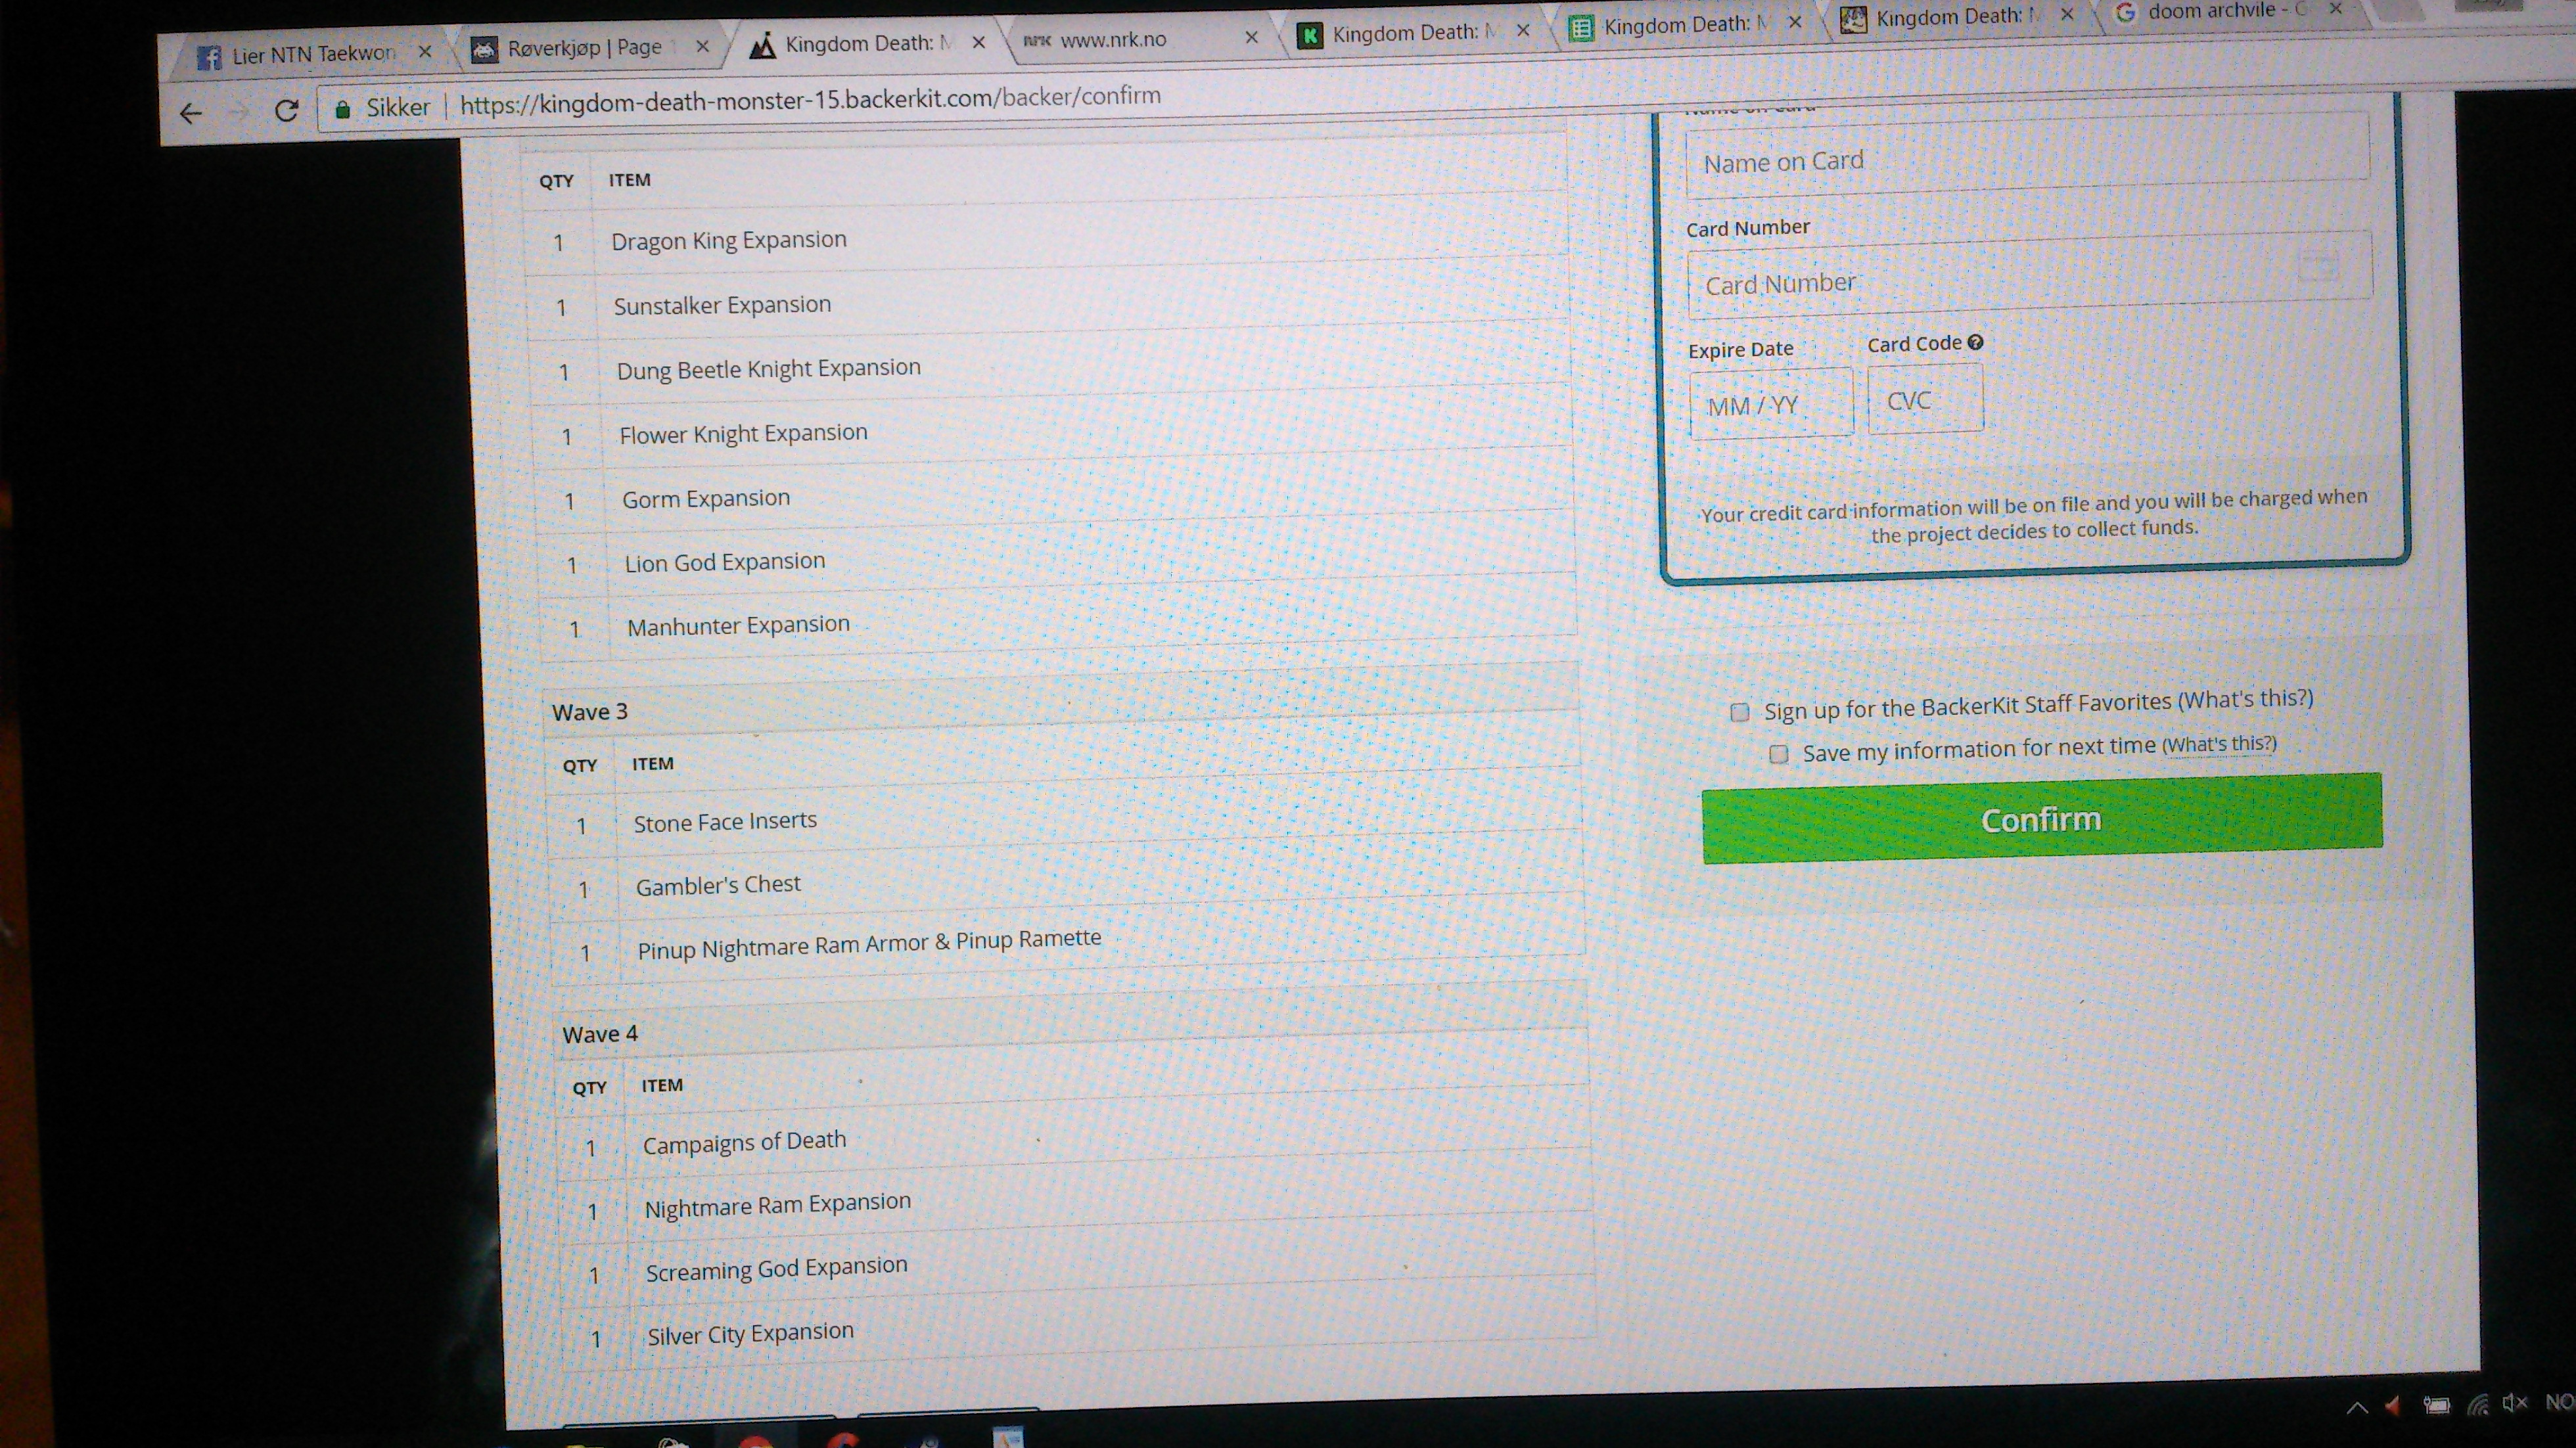This screenshot has height=1448, width=2576.
Task: Enable BackerKit Staff Favorites signup checkbox
Action: (x=1740, y=712)
